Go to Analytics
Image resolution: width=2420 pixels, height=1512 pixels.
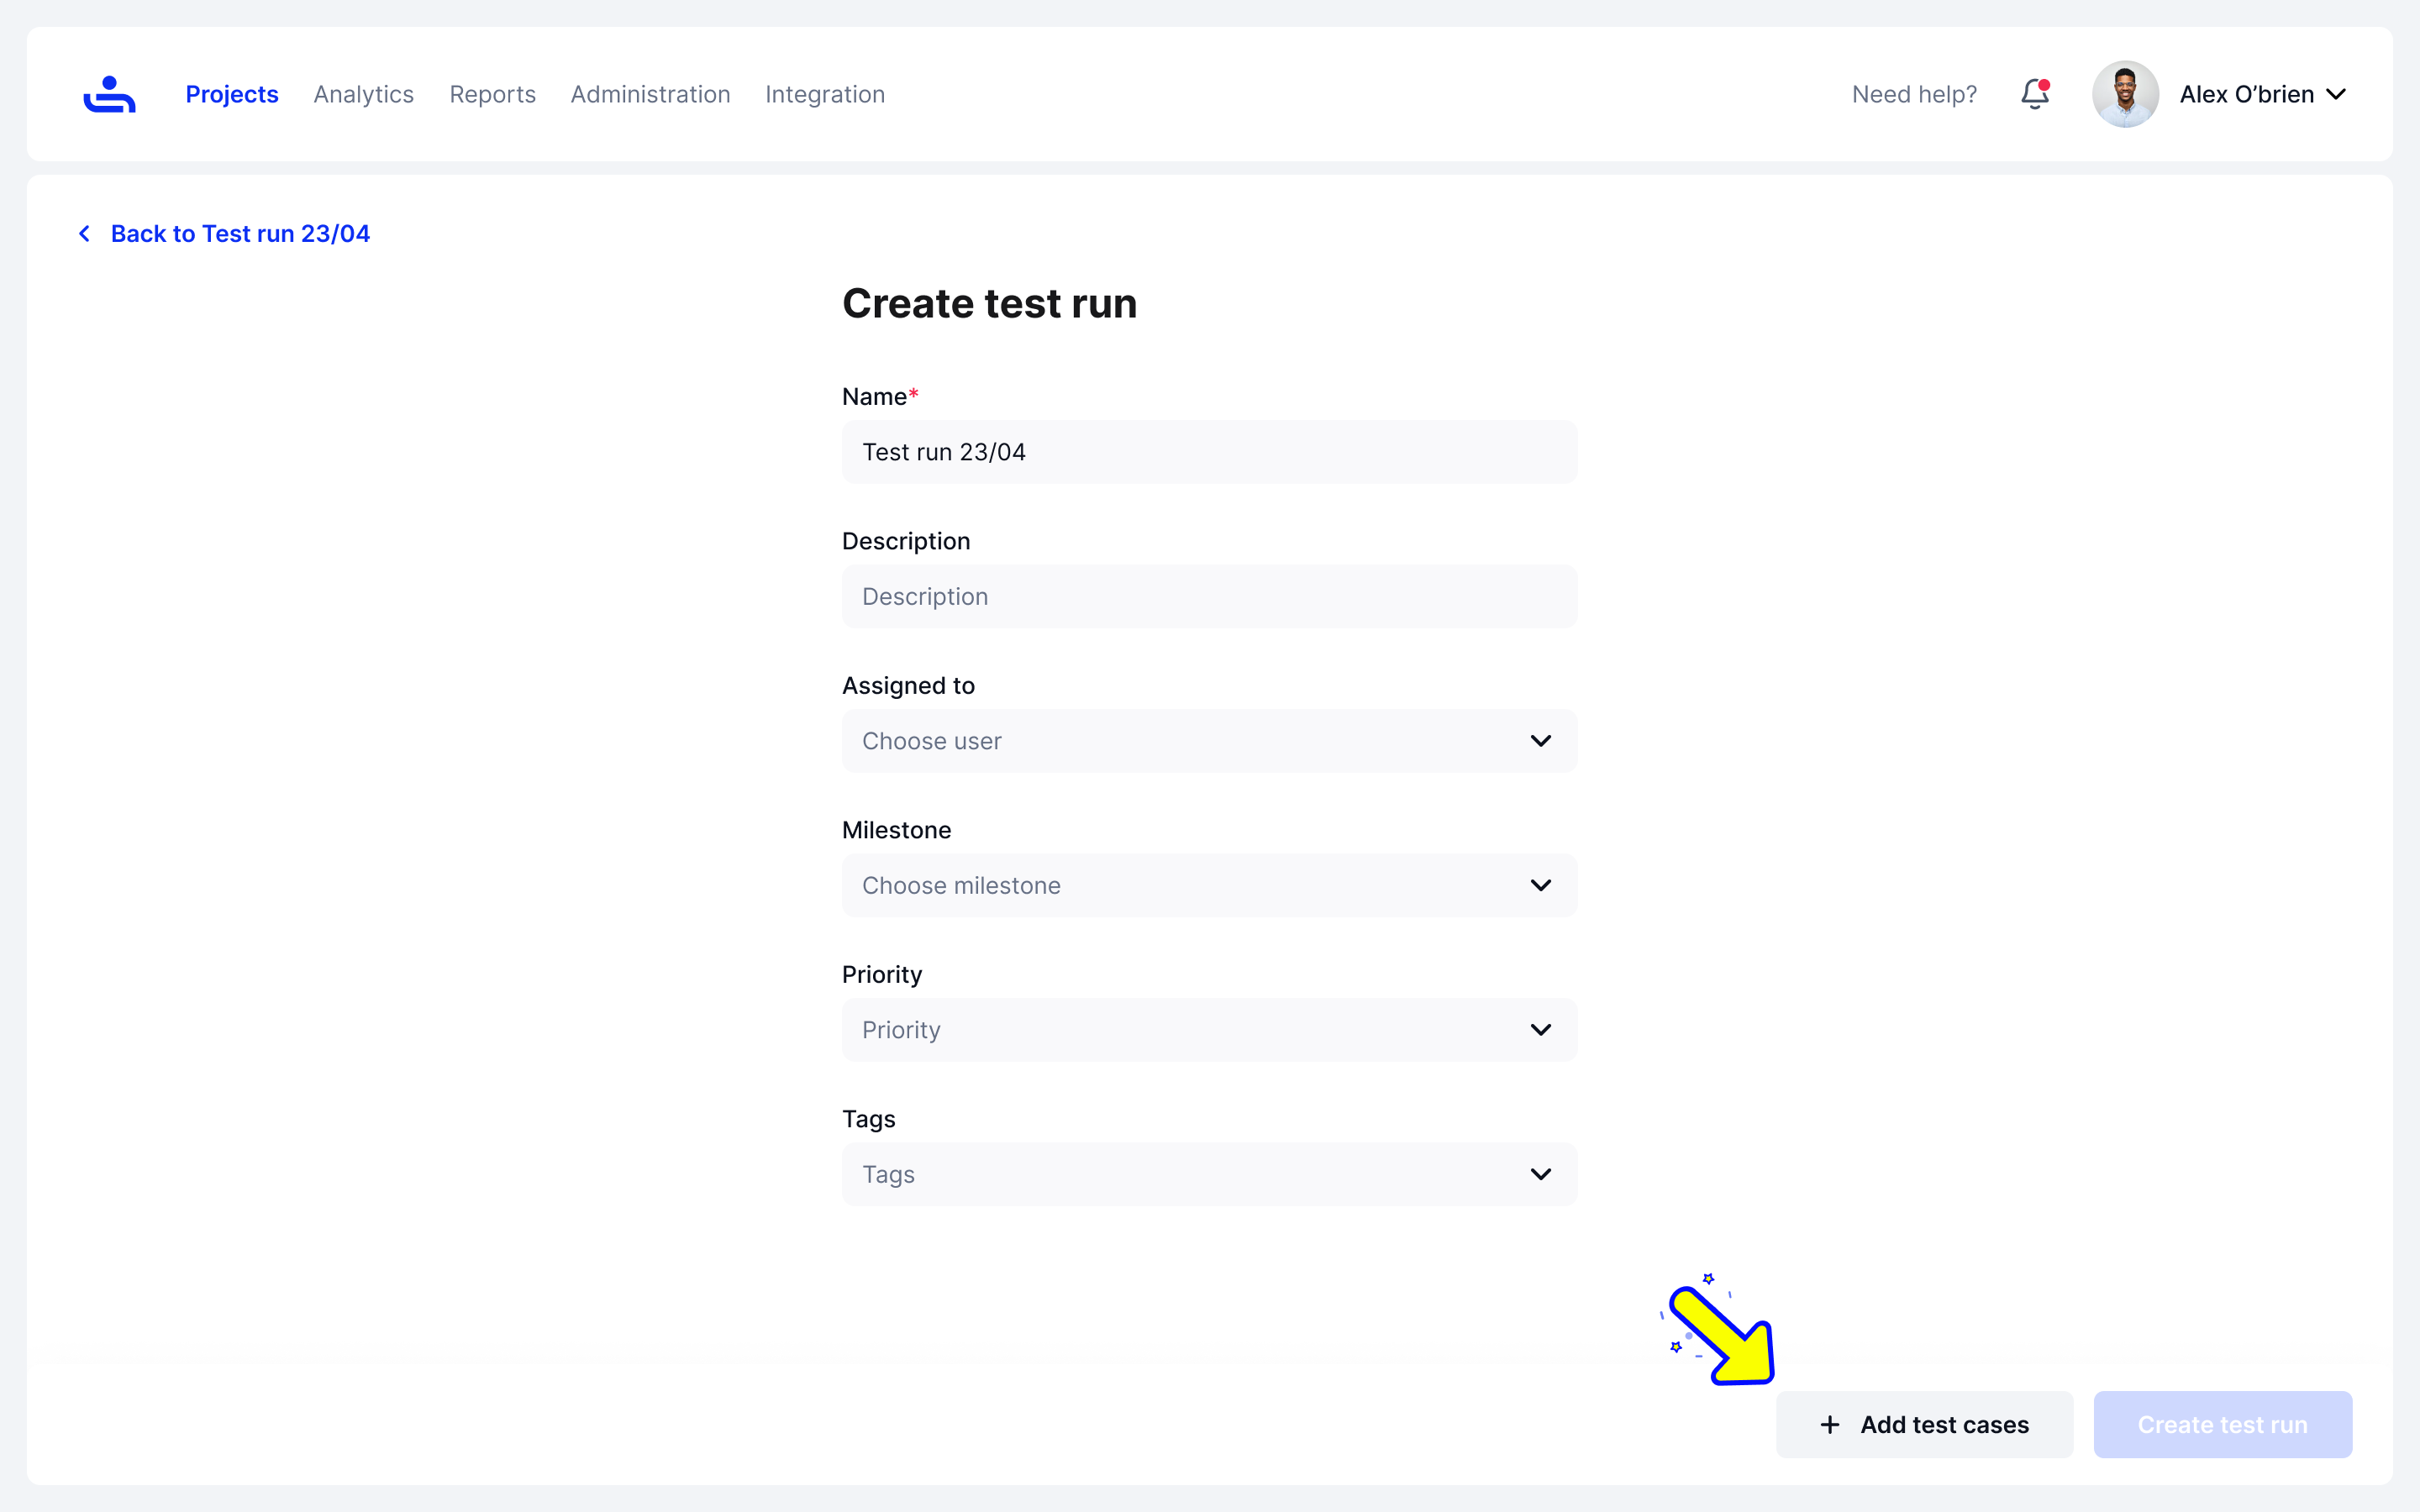(364, 94)
